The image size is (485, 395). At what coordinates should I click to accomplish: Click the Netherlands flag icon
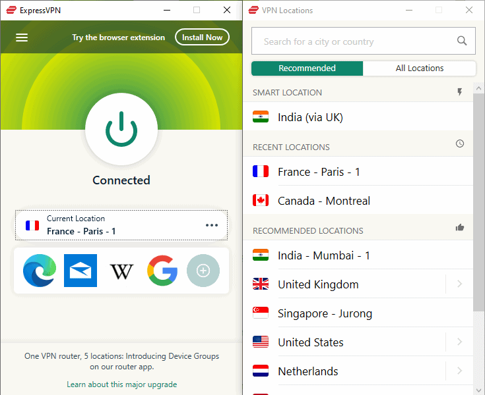(261, 371)
